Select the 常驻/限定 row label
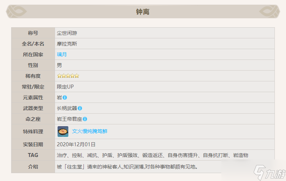Image resolution: width=286 pixels, height=181 pixels. click(x=33, y=87)
